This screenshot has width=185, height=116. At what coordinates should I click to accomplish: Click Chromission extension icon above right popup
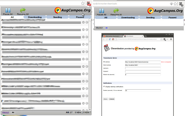(x=181, y=4)
